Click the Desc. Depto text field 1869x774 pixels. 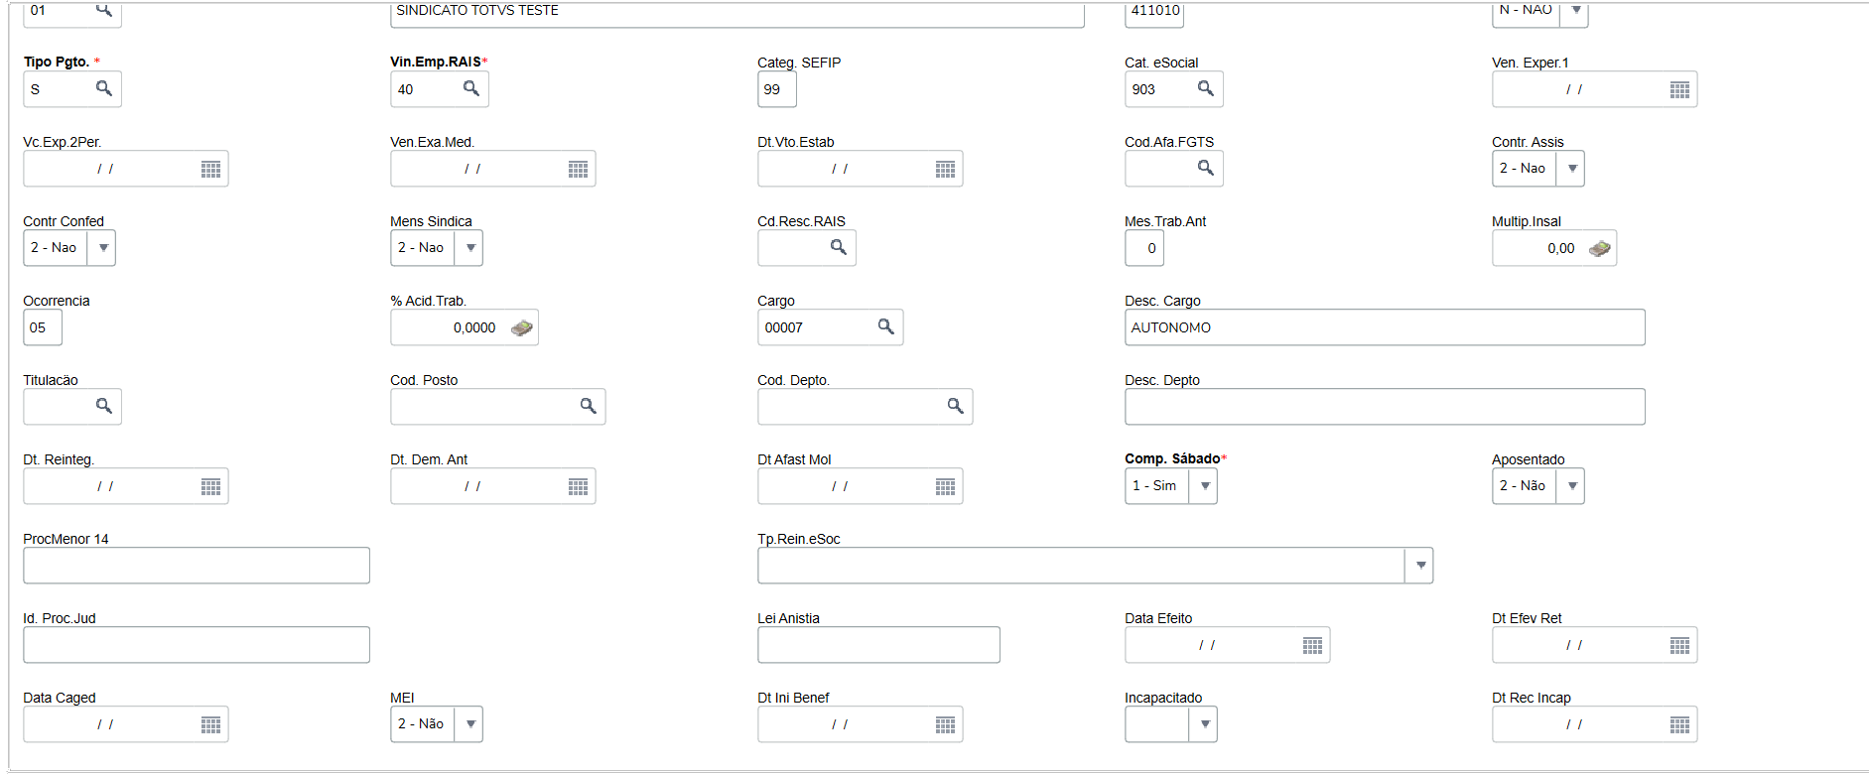point(1384,407)
